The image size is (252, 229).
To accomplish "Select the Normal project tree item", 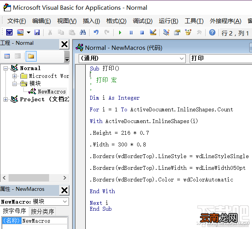I will [x=30, y=68].
